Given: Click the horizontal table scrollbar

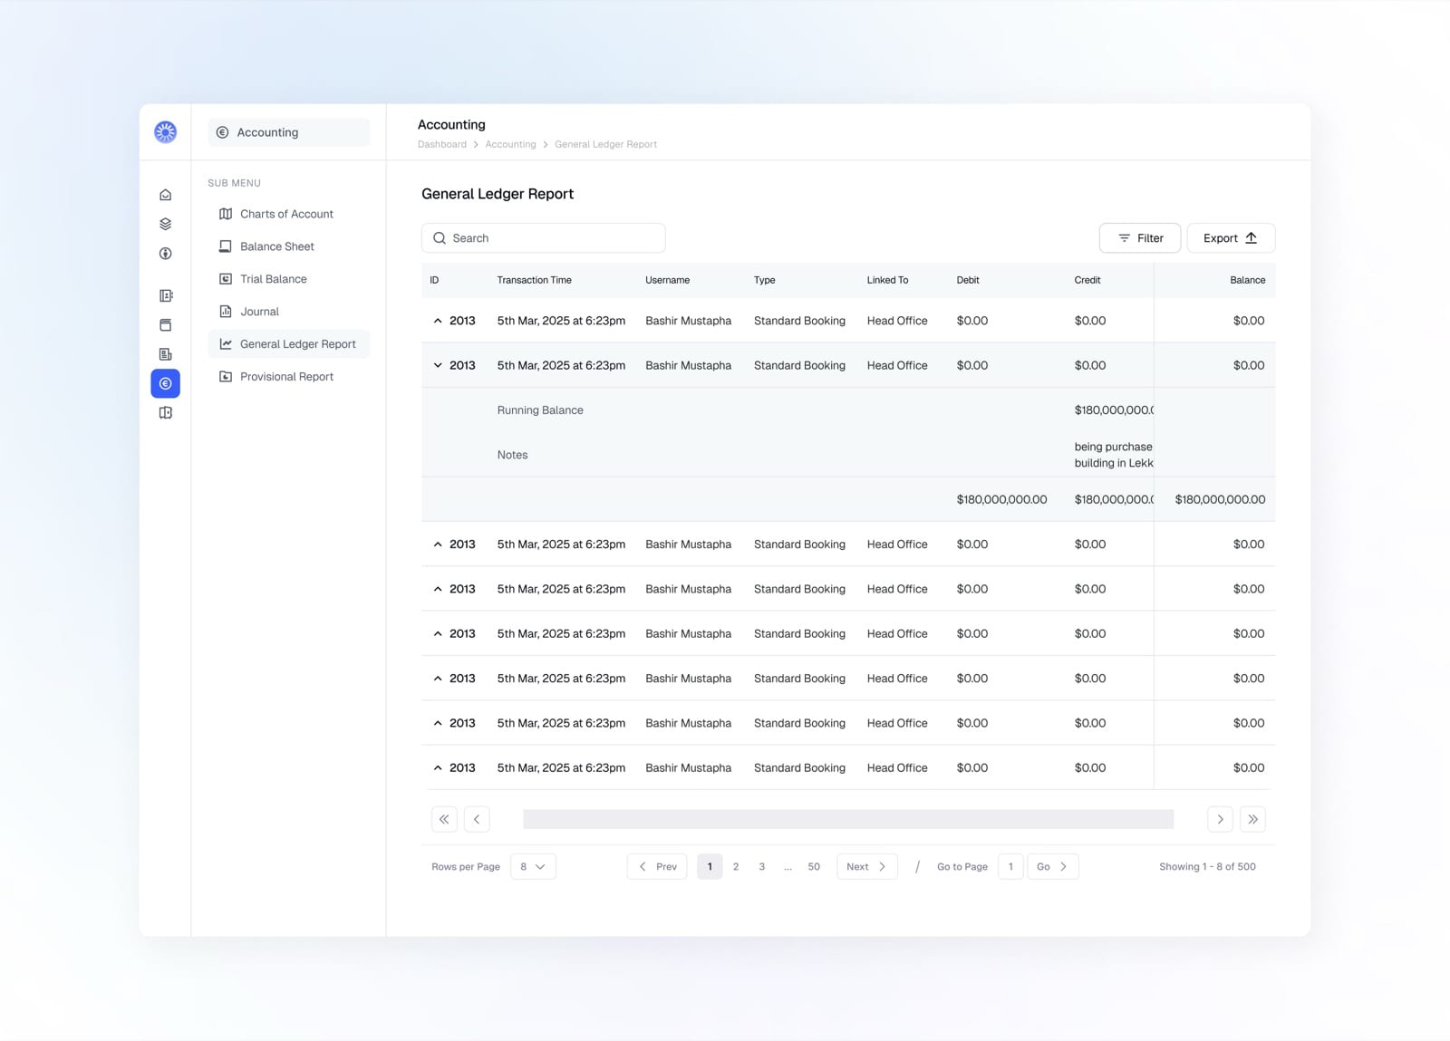Looking at the screenshot, I should 848,819.
